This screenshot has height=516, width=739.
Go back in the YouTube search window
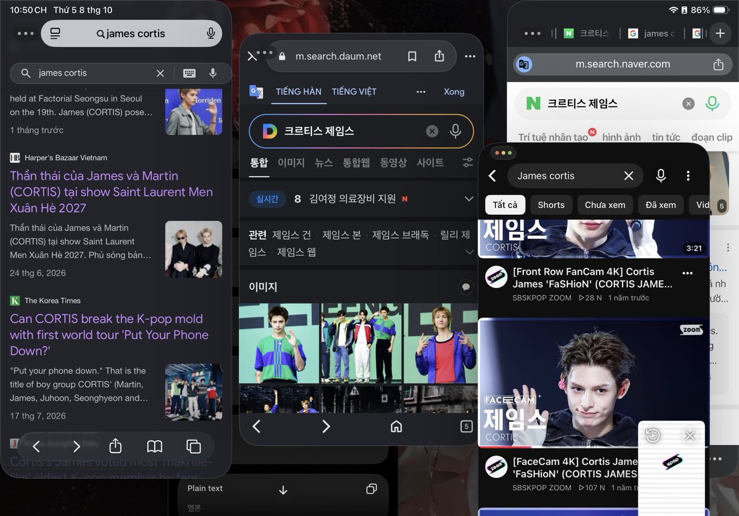point(492,175)
